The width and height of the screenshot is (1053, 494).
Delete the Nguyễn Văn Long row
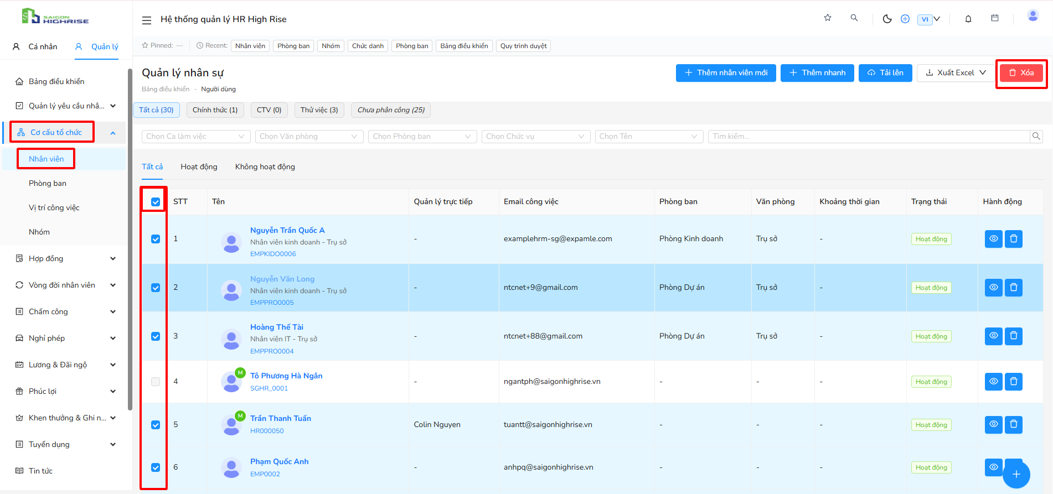[1014, 288]
